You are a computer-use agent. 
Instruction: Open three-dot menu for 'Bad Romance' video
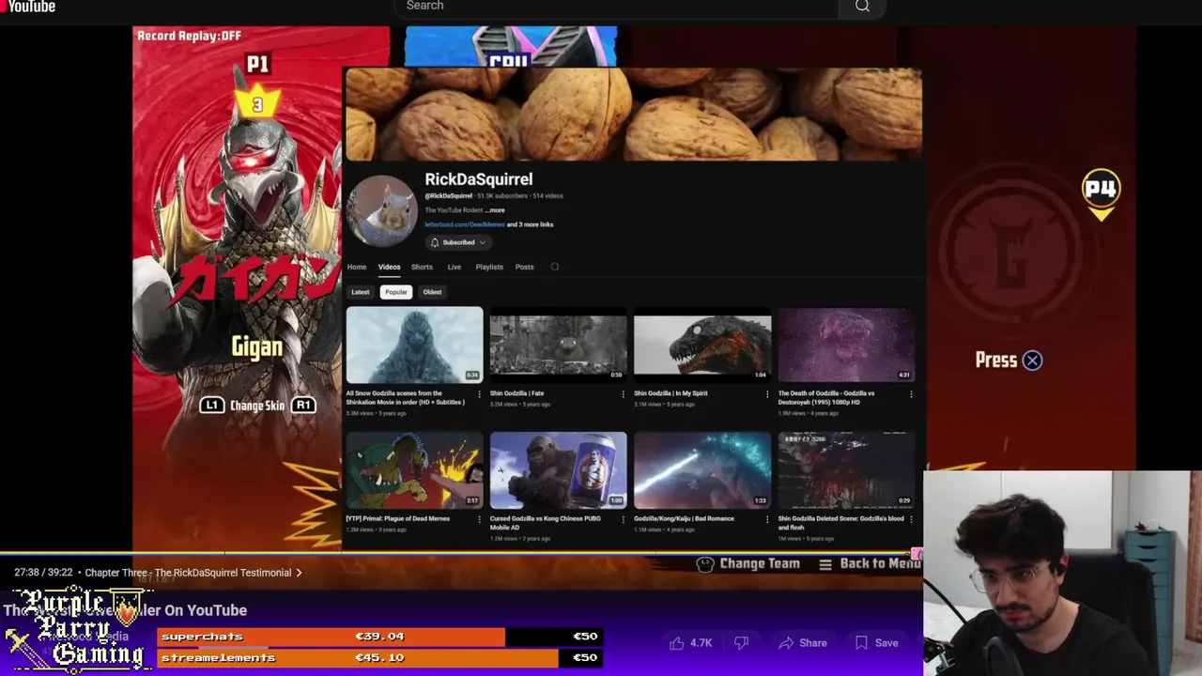click(x=767, y=519)
